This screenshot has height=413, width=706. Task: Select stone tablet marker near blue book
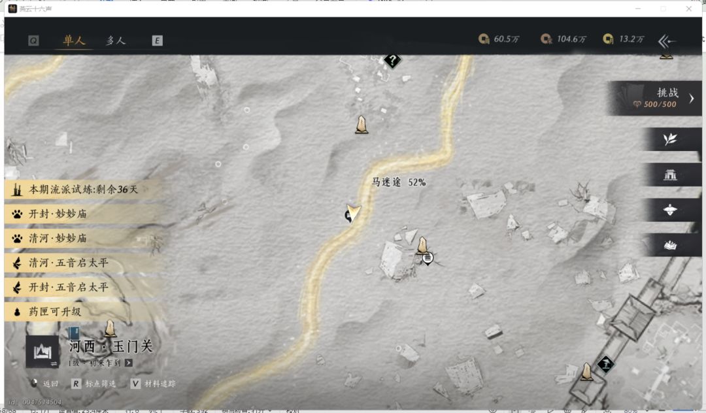tap(110, 328)
